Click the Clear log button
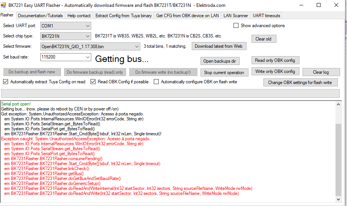This screenshot has width=347, height=206. 321,72
